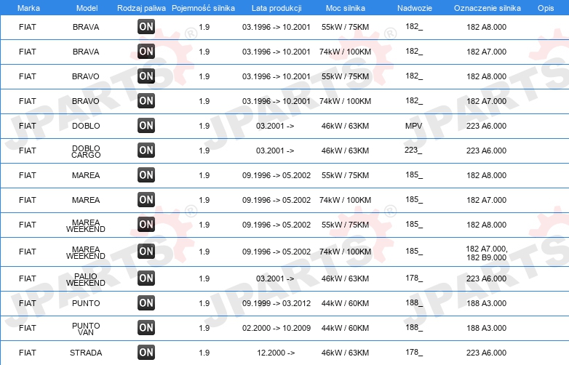Screen dimensions: 569x365
Task: Click 44kW / 60KM in PUNTO VAN row
Action: 345,328
